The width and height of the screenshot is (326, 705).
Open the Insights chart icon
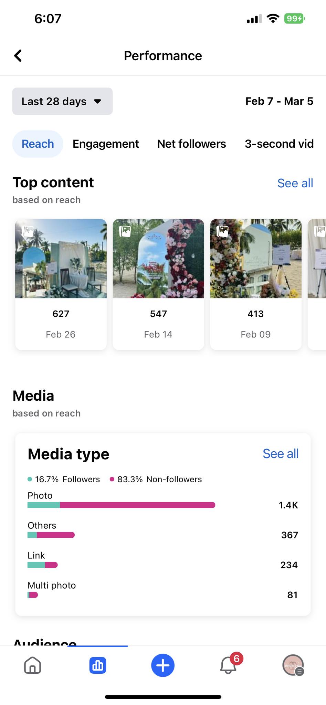(98, 665)
